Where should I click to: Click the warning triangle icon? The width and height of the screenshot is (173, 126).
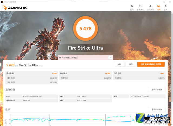coord(60,58)
